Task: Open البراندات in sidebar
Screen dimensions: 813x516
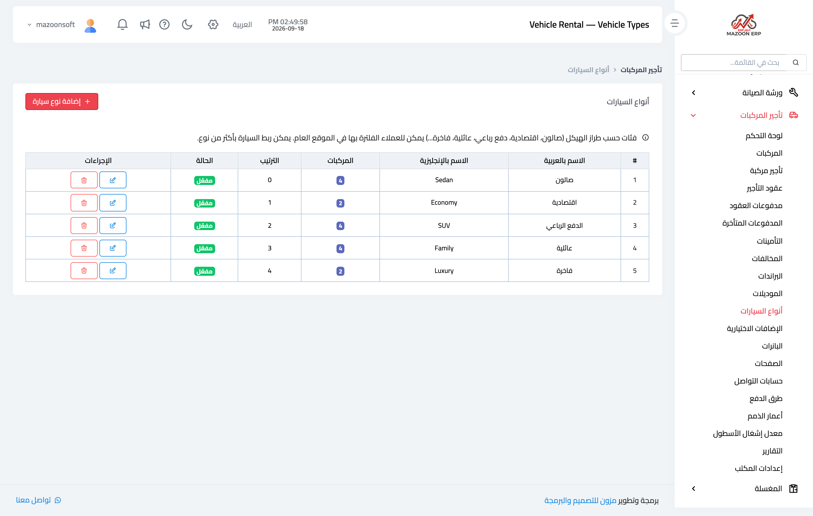Action: [x=770, y=276]
